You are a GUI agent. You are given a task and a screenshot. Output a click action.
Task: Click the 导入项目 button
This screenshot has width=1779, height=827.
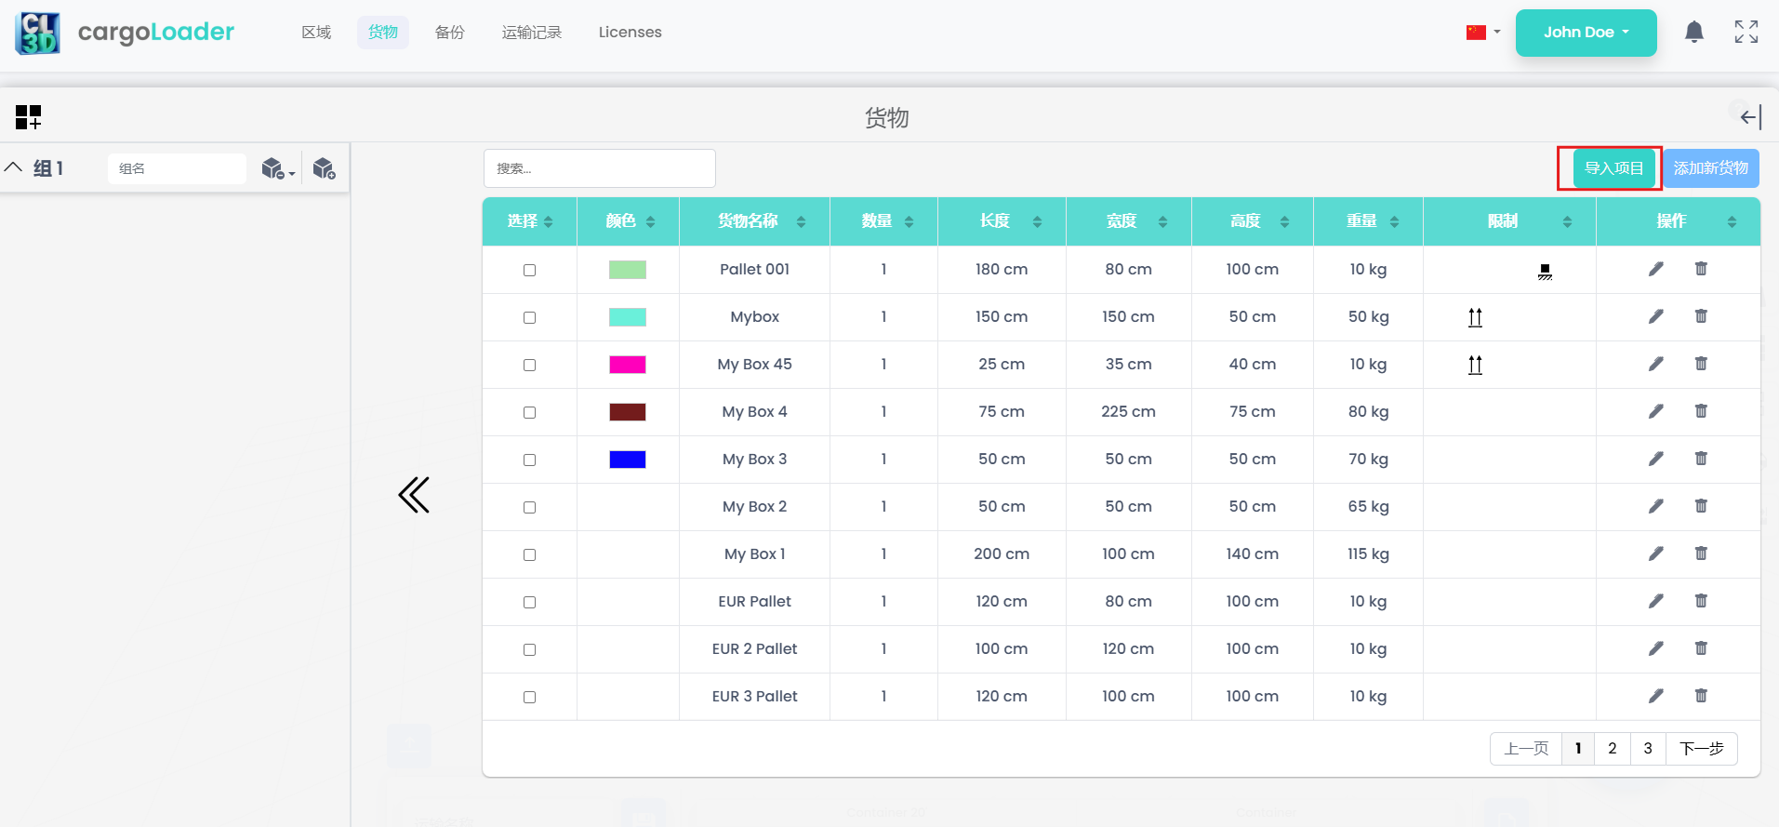point(1613,168)
